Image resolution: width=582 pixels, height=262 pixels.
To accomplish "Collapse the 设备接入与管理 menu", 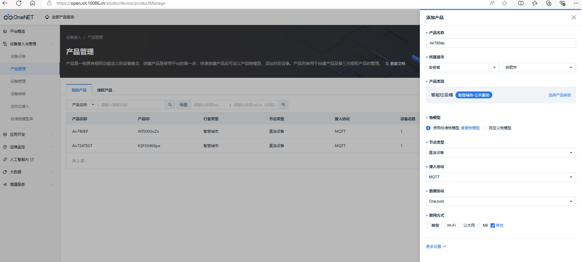I will tap(52, 44).
